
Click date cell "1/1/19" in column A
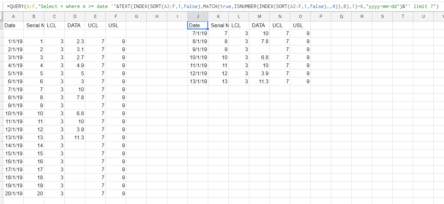tap(13, 41)
